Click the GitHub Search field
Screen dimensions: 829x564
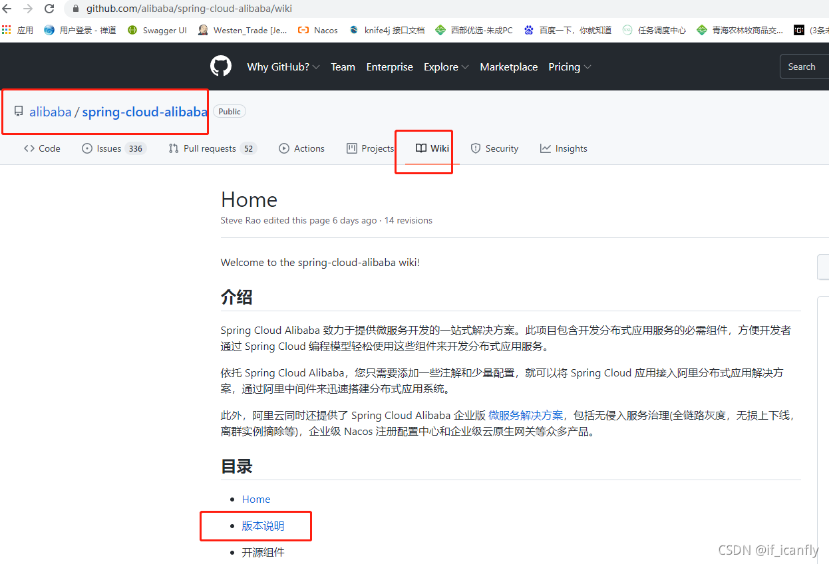[804, 67]
